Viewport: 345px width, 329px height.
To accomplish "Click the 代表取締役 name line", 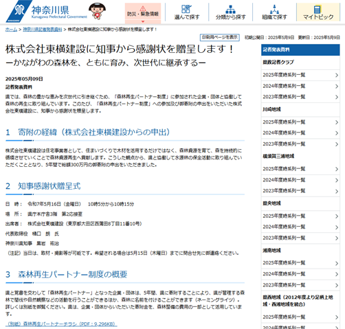I will pyautogui.click(x=32, y=234).
